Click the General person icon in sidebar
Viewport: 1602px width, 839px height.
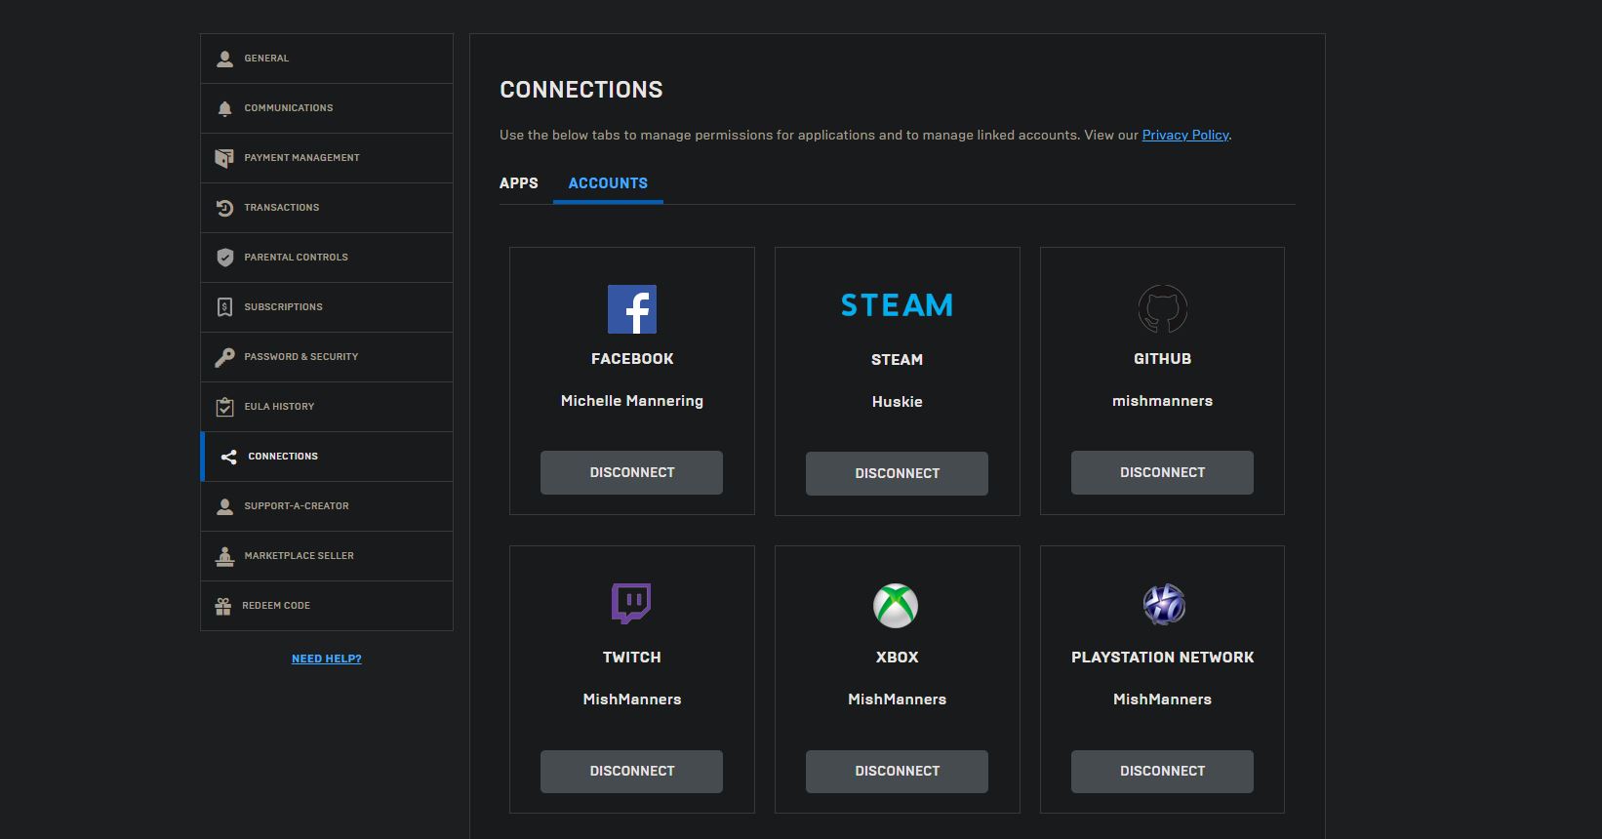[x=224, y=59]
